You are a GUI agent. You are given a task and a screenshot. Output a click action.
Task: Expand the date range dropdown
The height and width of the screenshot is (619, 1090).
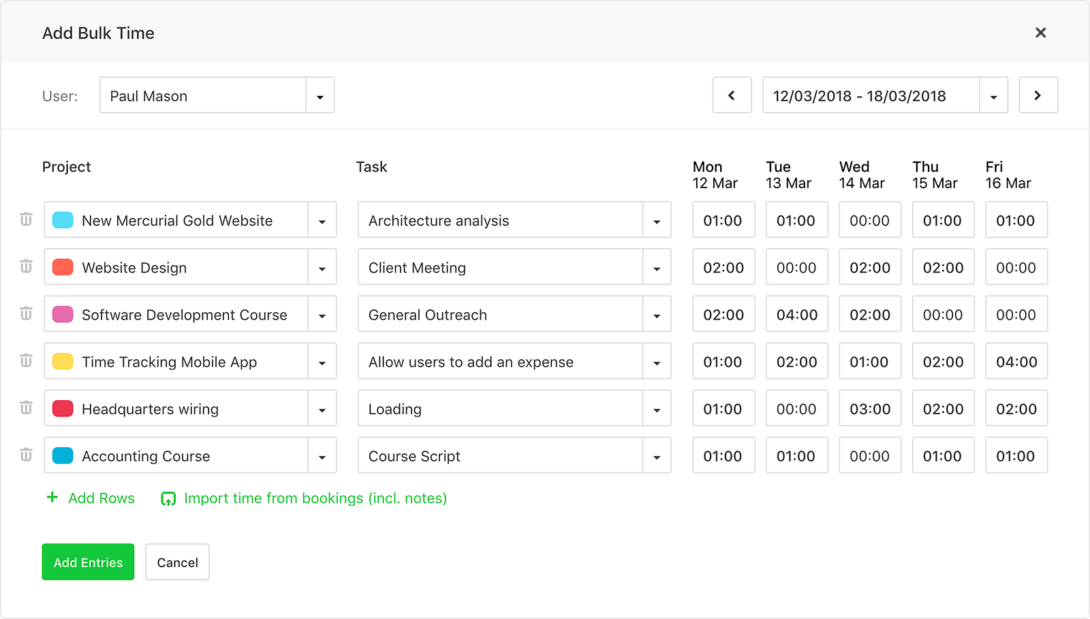[x=993, y=96]
